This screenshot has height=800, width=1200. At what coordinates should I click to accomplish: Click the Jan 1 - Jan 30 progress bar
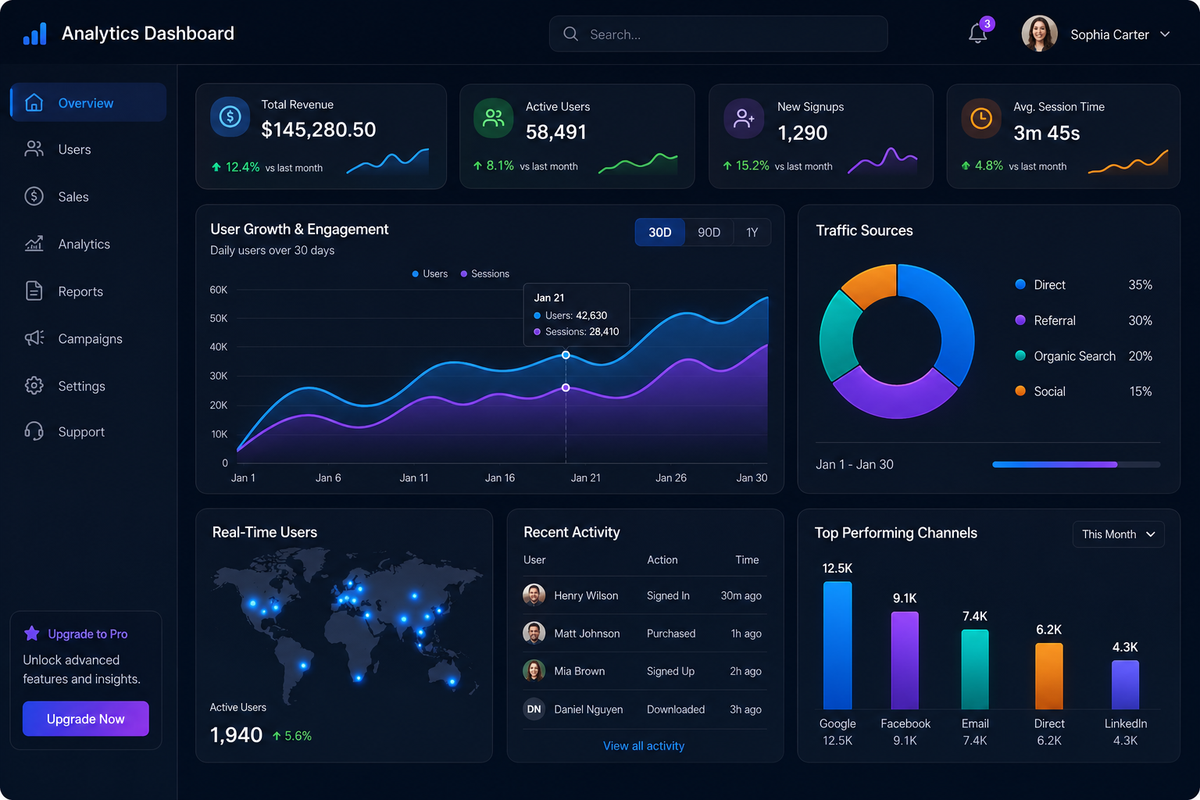(1077, 464)
